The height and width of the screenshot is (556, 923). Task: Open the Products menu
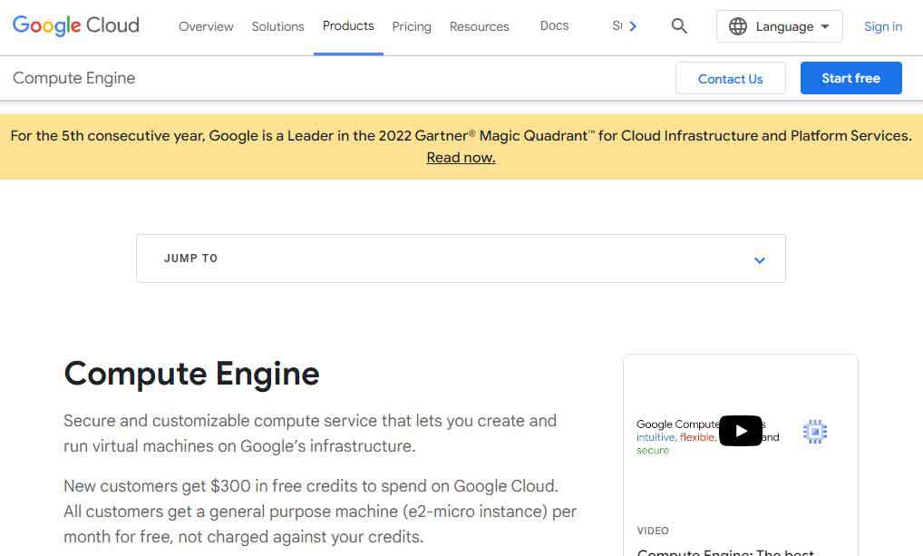pos(348,25)
